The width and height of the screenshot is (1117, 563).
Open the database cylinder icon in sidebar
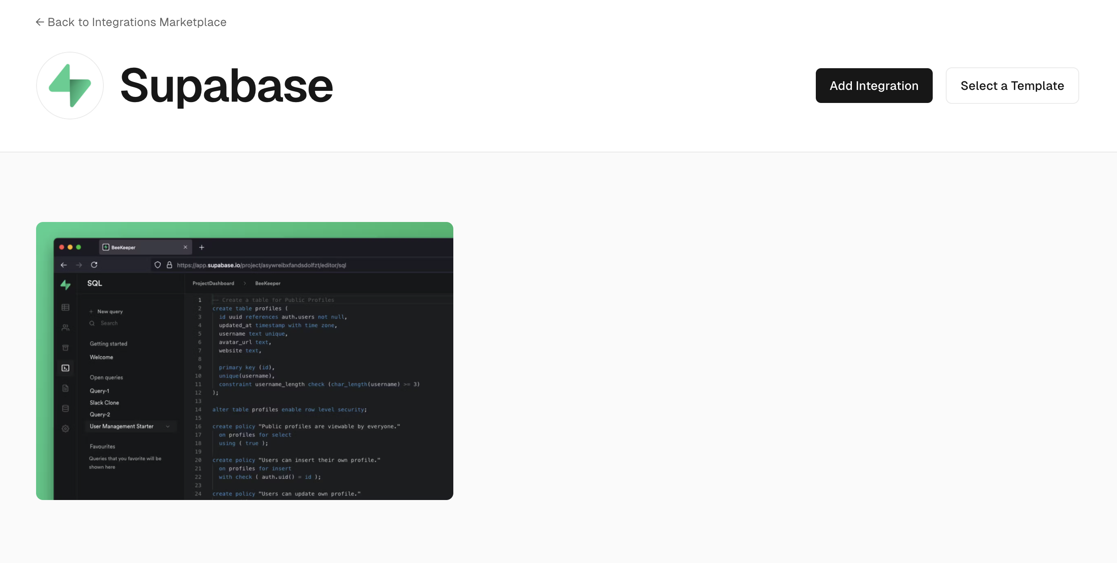tap(66, 408)
